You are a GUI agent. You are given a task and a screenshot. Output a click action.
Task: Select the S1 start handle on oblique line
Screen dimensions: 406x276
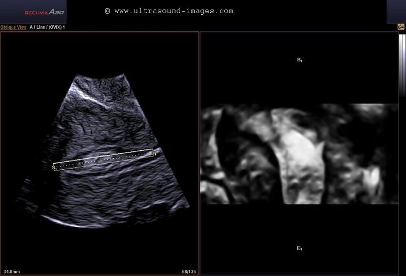coord(54,167)
